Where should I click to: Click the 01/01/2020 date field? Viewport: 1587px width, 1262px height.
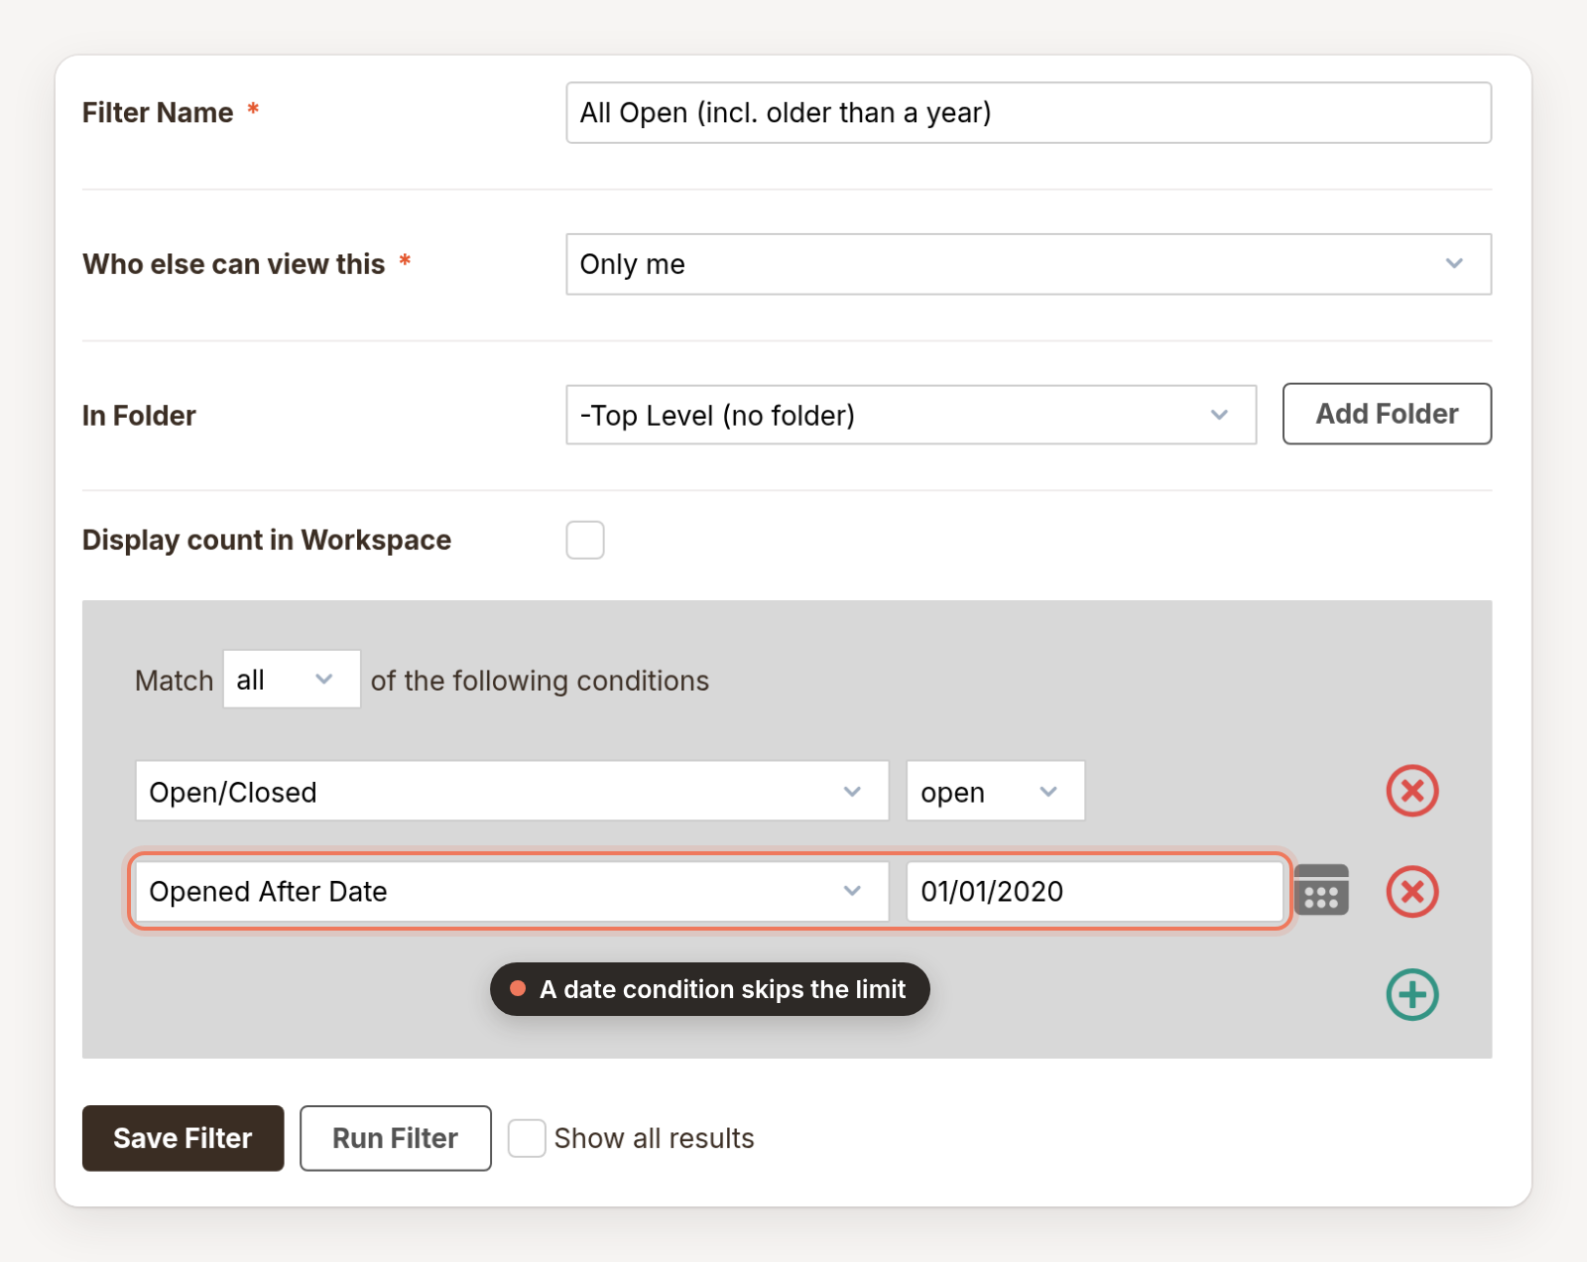pos(1095,891)
